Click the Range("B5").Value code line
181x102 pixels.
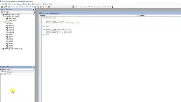[59, 33]
